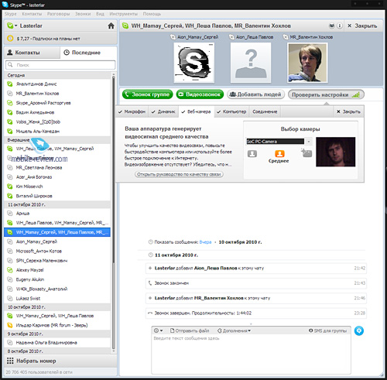Viewport: 387px width, 380px height.
Task: Select Мишель Аль-Хамедан contact
Action: point(57,132)
